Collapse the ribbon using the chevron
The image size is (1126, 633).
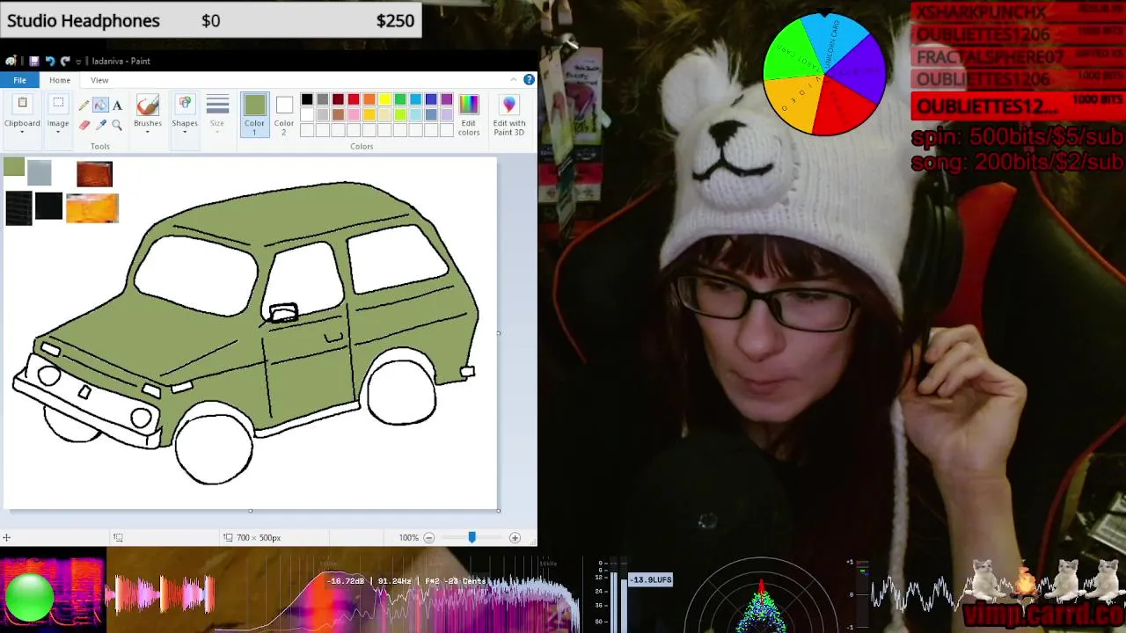click(515, 80)
